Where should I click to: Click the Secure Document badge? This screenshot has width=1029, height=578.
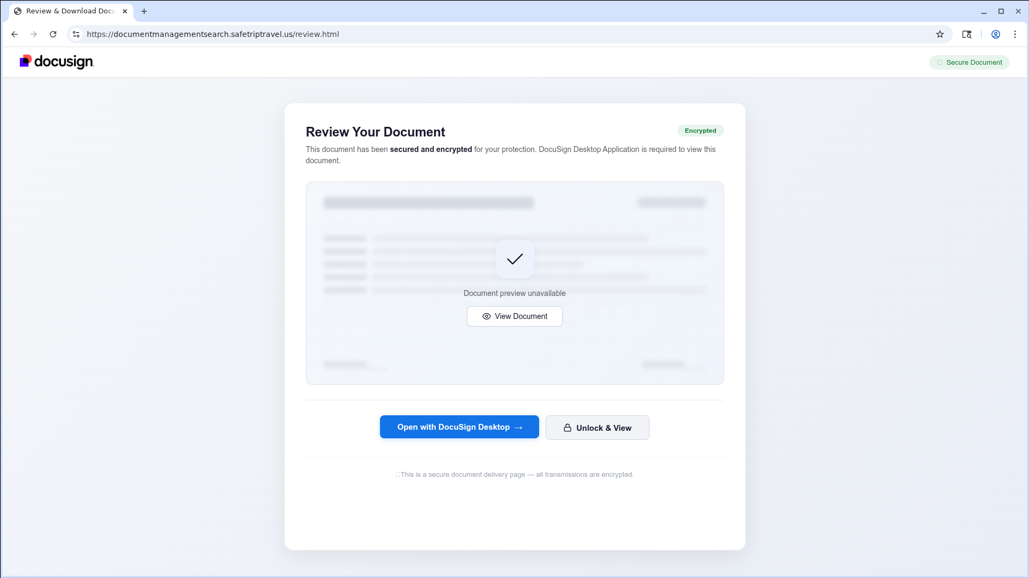969,63
